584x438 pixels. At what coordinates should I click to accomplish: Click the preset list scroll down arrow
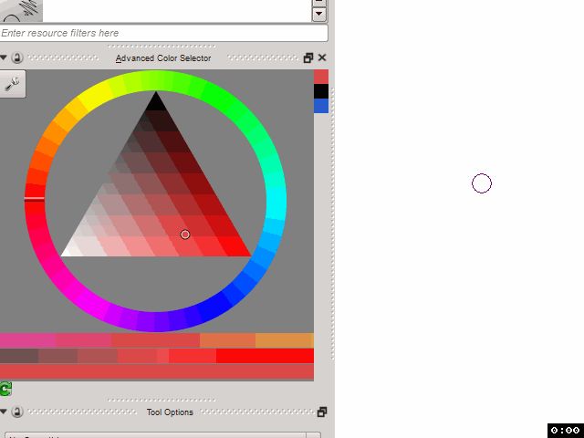(319, 15)
